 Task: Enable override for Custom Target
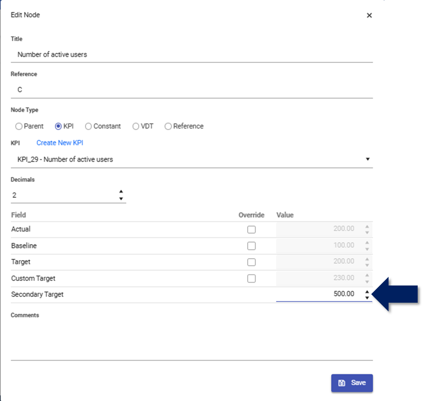click(x=251, y=279)
